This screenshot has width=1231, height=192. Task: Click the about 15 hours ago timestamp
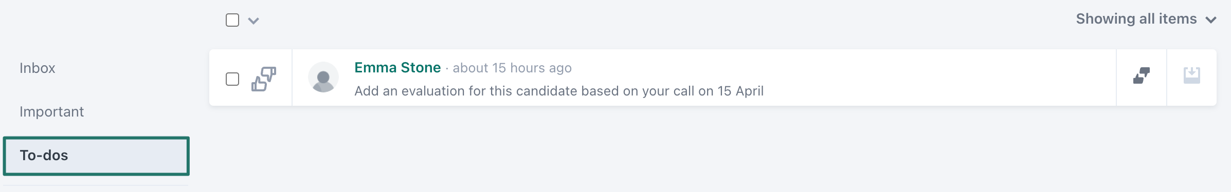click(x=512, y=68)
